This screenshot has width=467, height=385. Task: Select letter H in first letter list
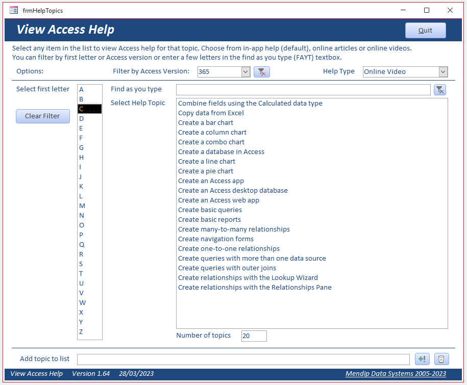pos(90,158)
